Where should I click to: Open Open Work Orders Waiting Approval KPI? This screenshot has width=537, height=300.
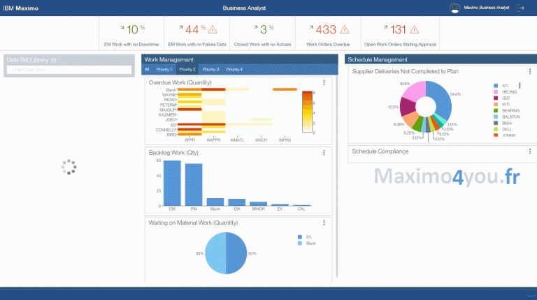[x=401, y=33]
